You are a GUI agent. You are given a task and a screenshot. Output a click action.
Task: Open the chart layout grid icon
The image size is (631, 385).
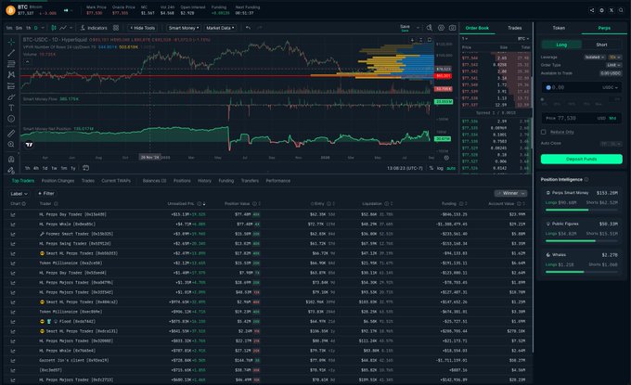coord(116,28)
